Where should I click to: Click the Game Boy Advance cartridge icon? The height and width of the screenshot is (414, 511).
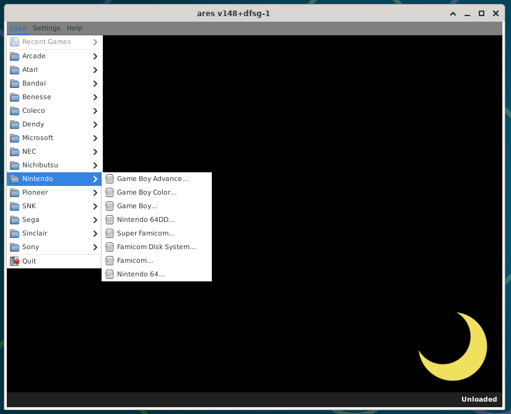110,179
